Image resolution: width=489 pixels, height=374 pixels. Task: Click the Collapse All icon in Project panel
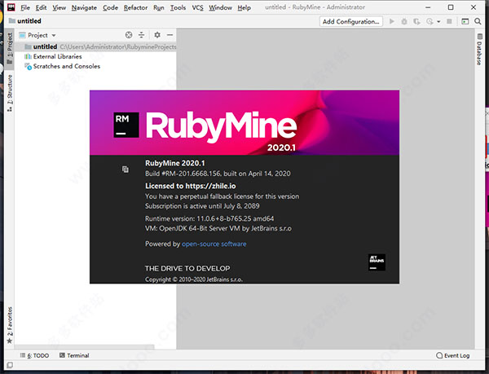141,35
